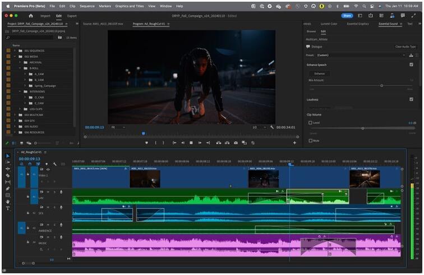Click the timeline wrench settings icon
Screen dimensions: 424x275
tap(54, 164)
